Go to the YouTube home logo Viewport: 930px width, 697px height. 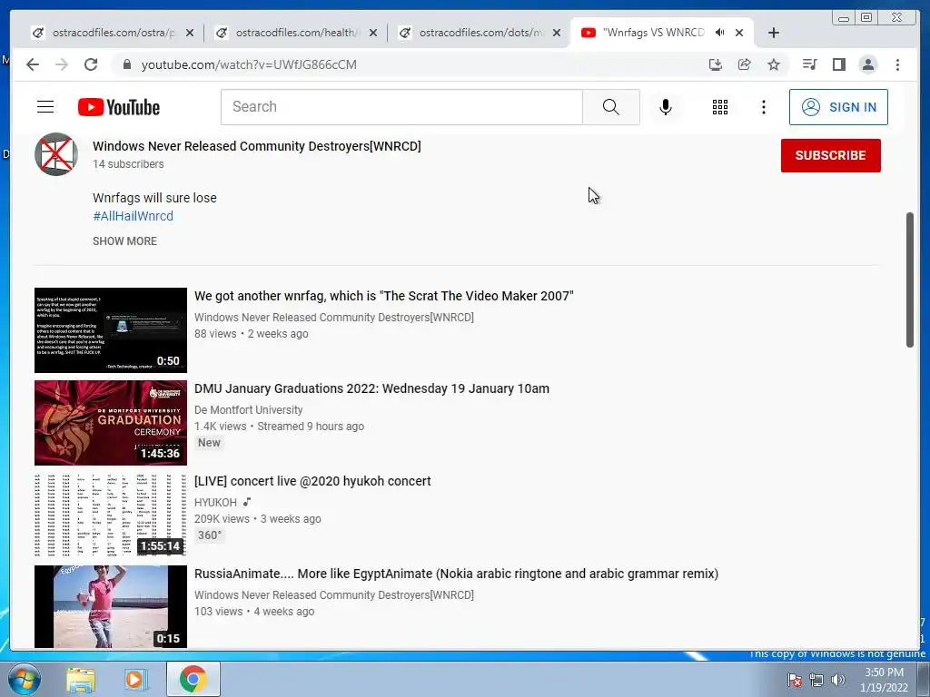click(x=119, y=107)
